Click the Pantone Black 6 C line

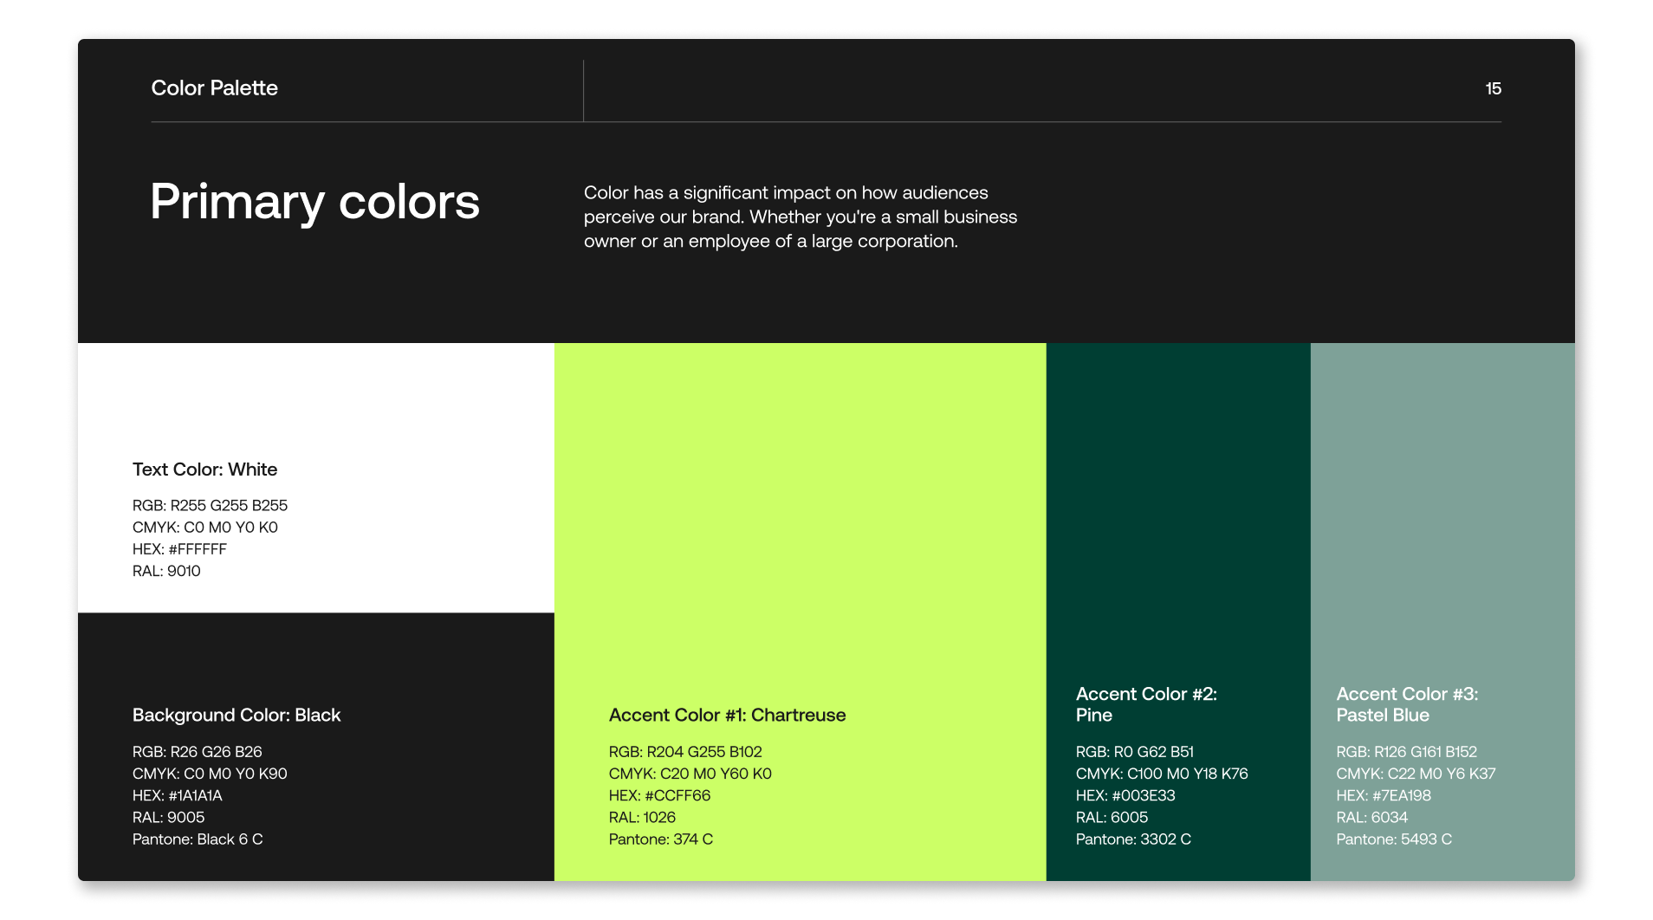(198, 839)
